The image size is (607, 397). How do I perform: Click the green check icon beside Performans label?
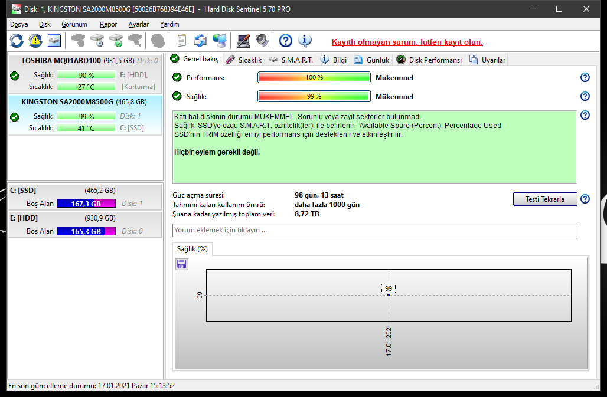point(177,77)
